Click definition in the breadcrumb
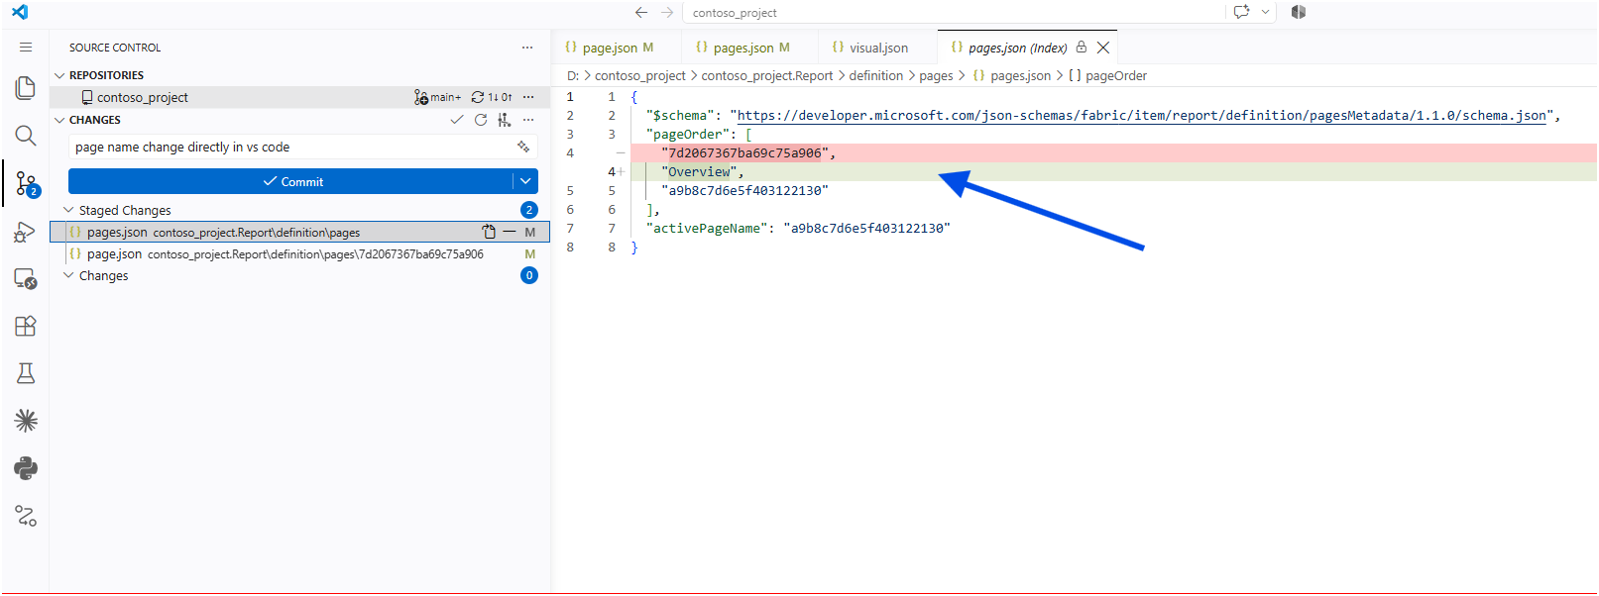 click(876, 75)
